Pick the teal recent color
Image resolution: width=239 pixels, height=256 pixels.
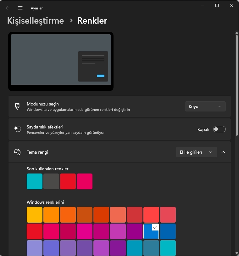(35, 181)
